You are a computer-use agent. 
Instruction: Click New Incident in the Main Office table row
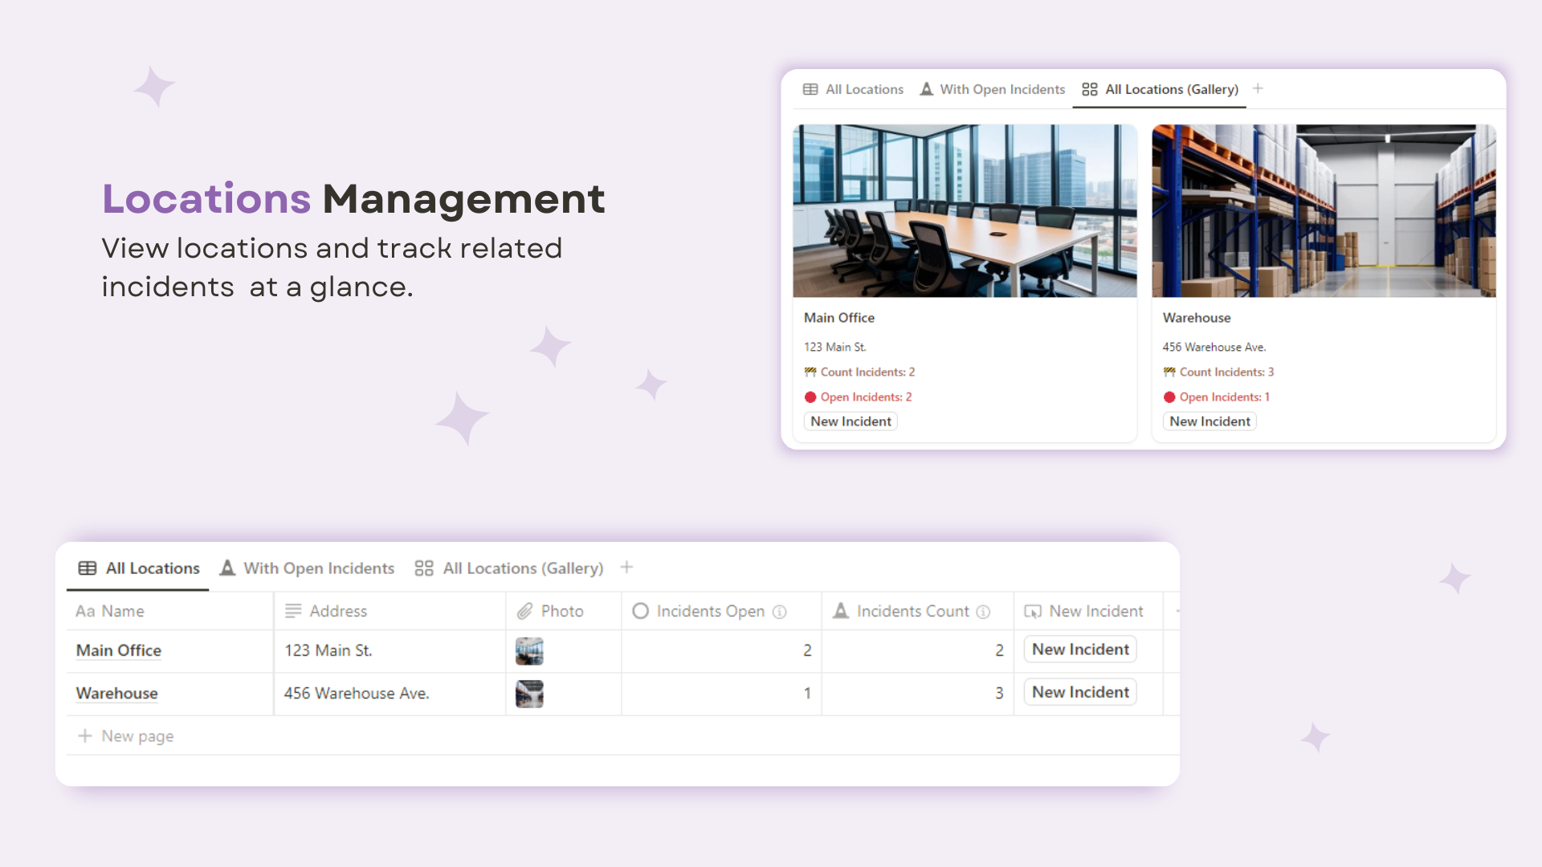tap(1080, 649)
